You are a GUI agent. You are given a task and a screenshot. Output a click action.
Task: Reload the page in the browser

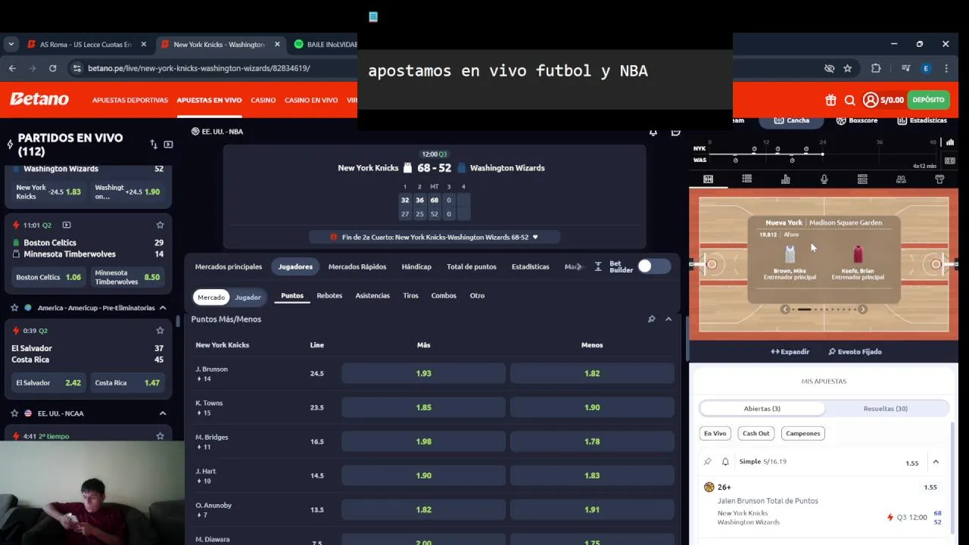click(52, 68)
